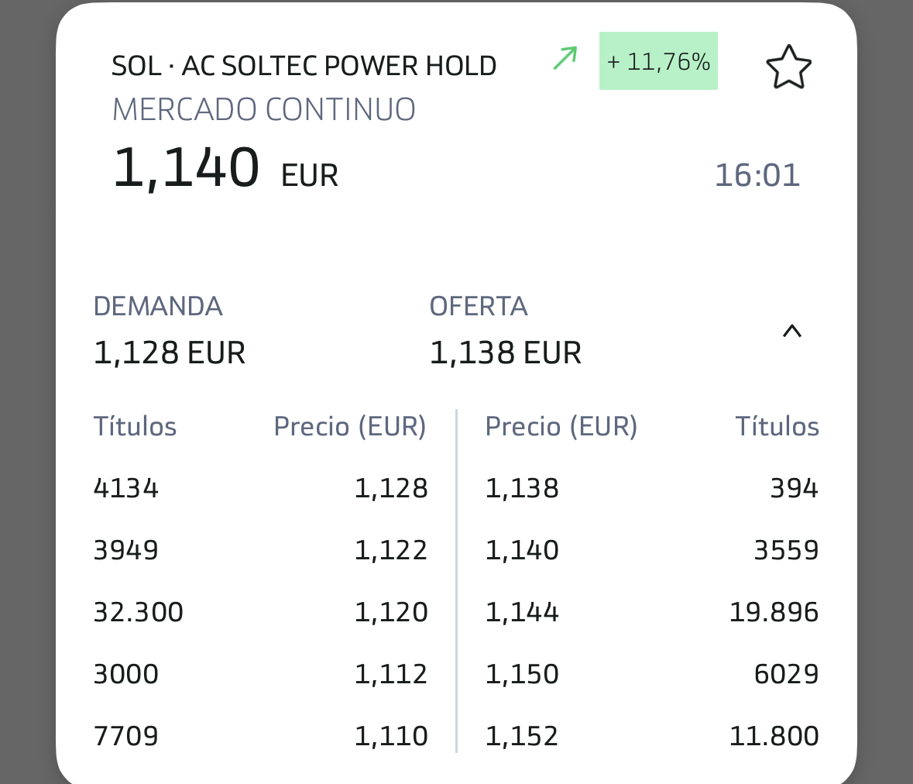Viewport: 913px width, 784px height.
Task: Click bid price 1,122
Action: 391,550
